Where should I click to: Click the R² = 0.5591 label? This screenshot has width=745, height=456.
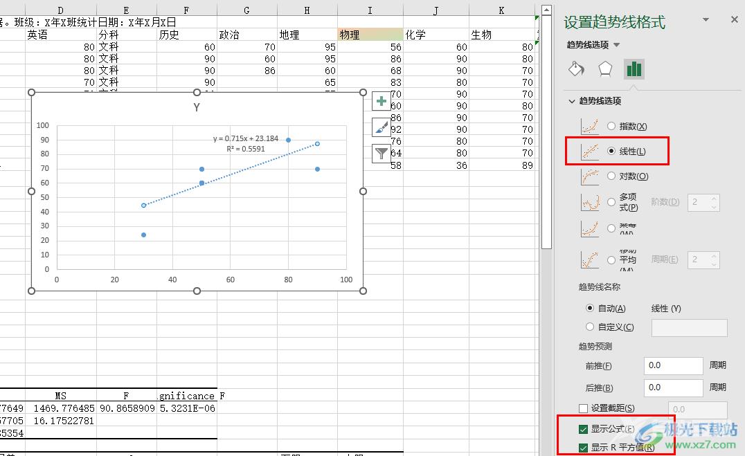tap(246, 149)
